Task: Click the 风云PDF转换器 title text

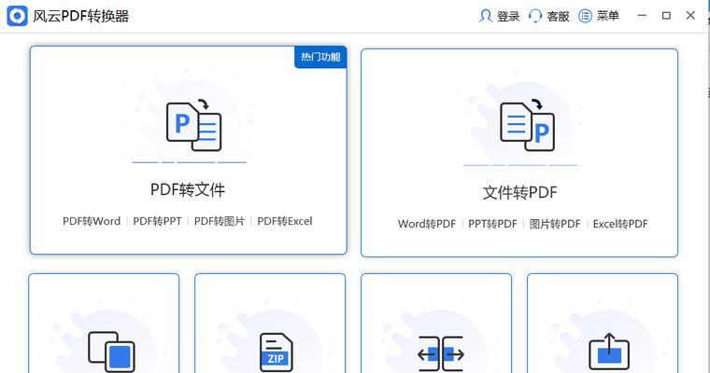Action: (80, 16)
